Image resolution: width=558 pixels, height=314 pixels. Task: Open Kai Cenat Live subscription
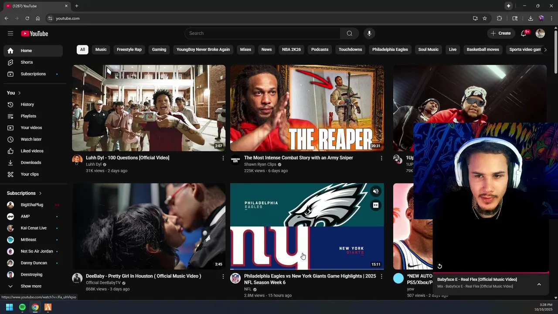click(x=33, y=228)
